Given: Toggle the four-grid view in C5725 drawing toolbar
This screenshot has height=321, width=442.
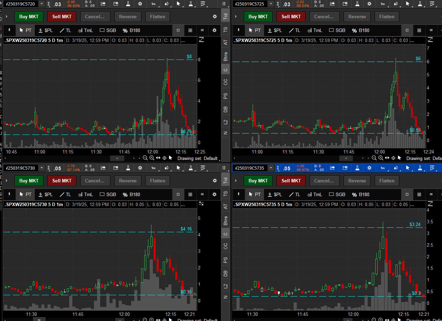Looking at the screenshot, I should [x=419, y=30].
